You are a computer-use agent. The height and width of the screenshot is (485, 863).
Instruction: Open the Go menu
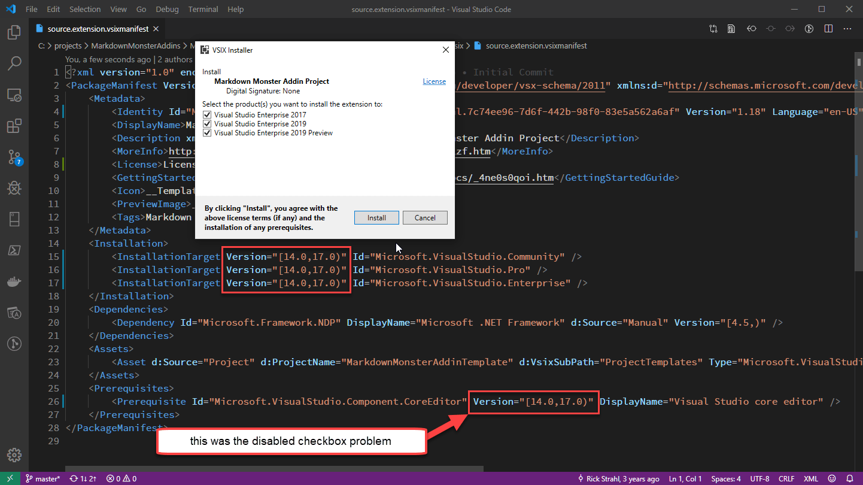[141, 9]
